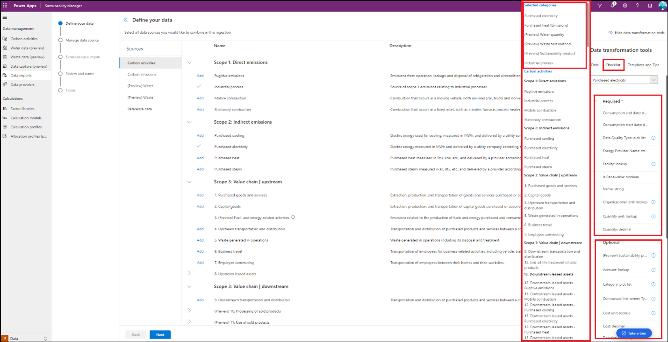Switch to the Templates and Tips tab
The width and height of the screenshot is (668, 342).
click(x=644, y=65)
